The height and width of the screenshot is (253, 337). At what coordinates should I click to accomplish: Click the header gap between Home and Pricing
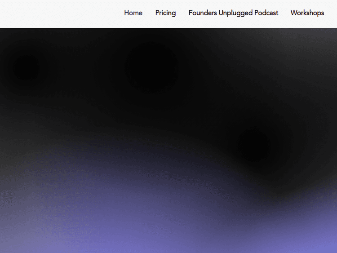149,13
